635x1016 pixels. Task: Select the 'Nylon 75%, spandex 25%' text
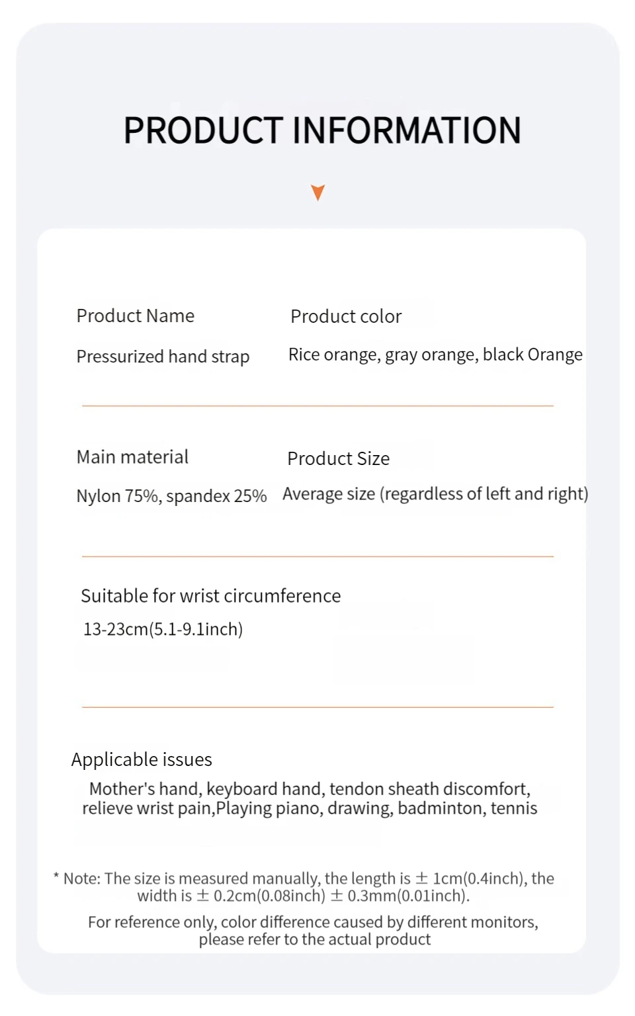pyautogui.click(x=171, y=496)
